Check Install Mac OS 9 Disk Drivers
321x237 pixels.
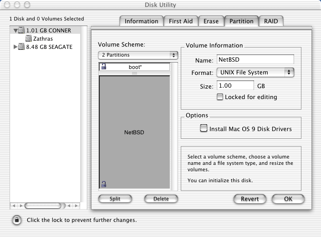(204, 128)
